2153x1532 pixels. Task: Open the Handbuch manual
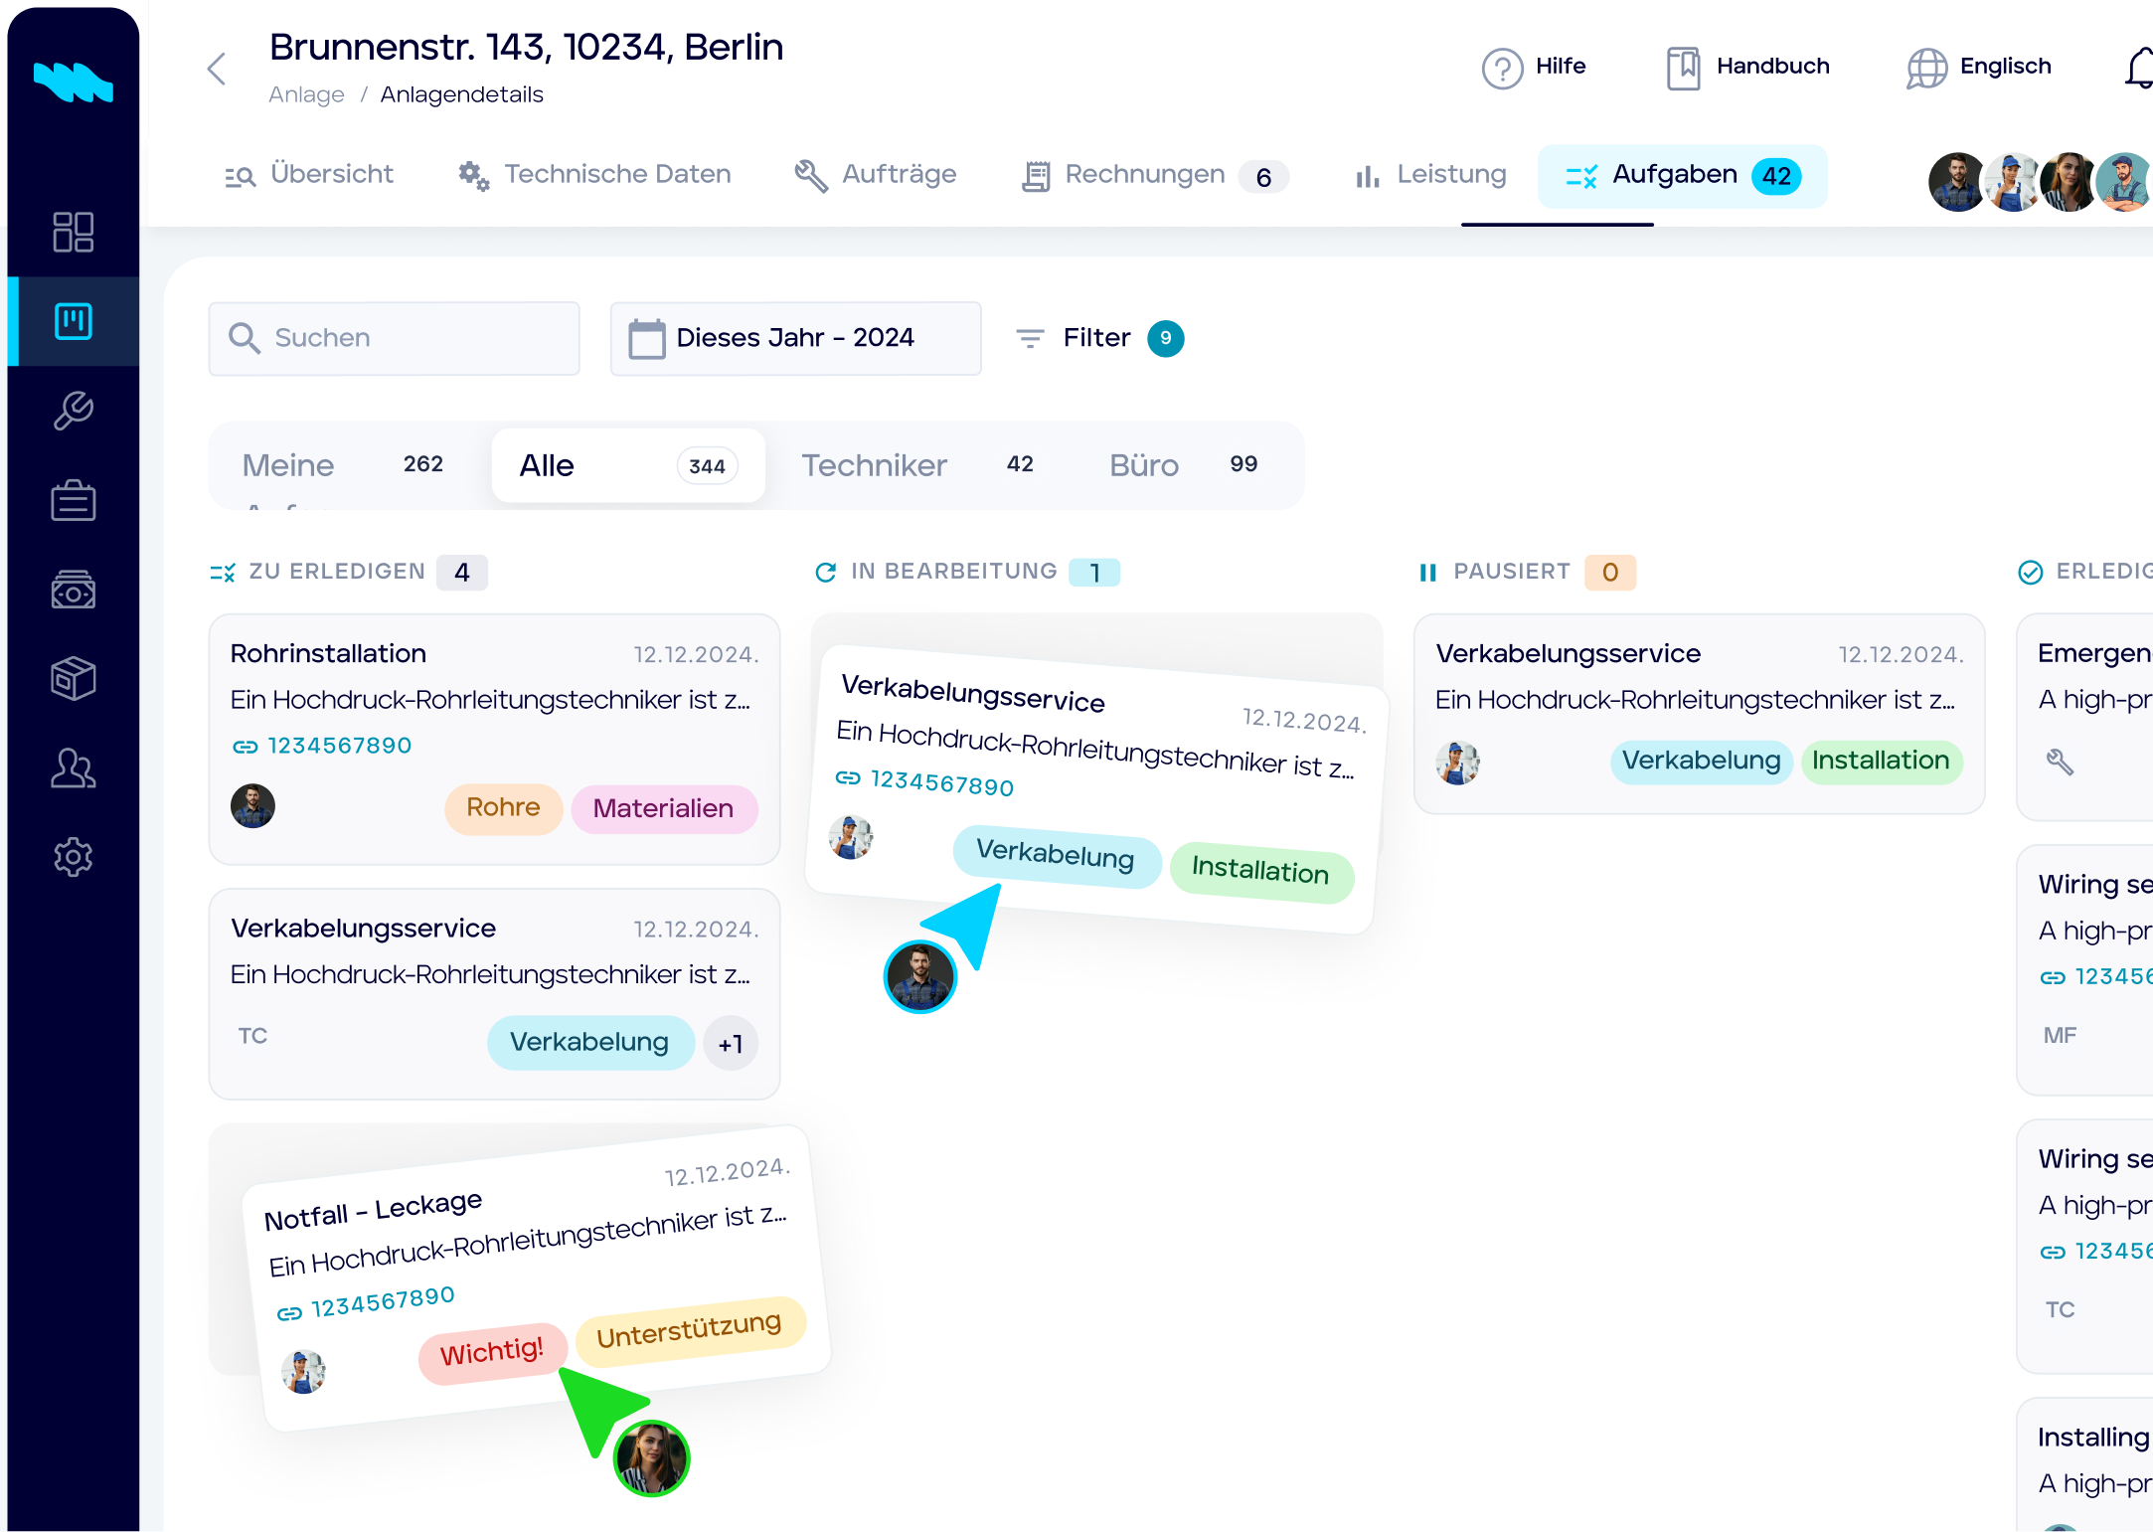1747,68
